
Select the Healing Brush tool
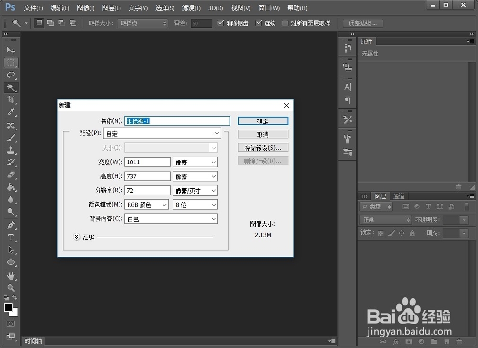[11, 126]
